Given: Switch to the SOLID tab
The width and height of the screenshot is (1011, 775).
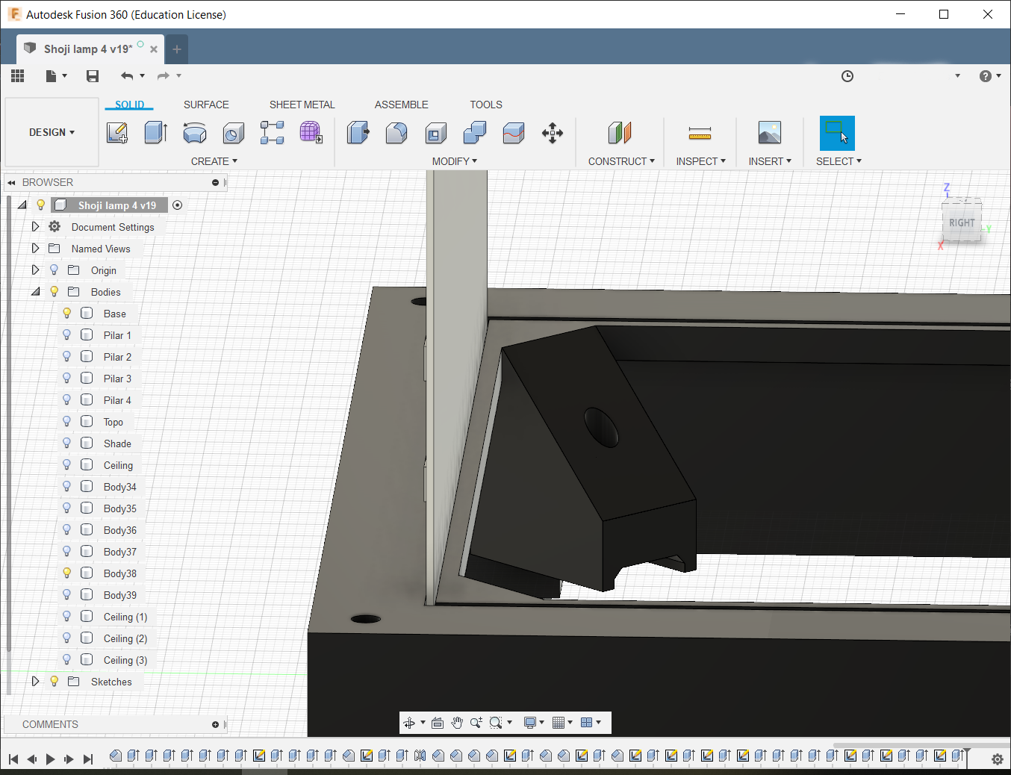Looking at the screenshot, I should (130, 105).
